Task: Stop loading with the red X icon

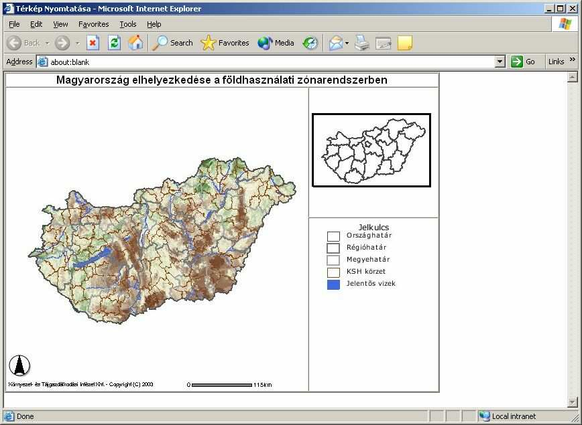Action: pos(93,43)
